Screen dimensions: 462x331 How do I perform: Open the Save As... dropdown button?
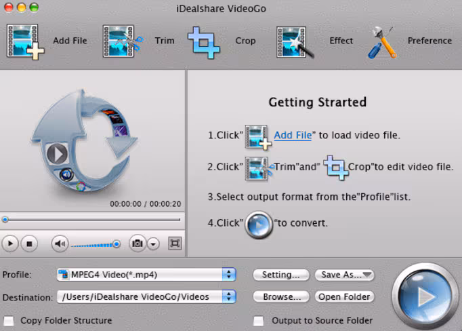[x=344, y=275]
